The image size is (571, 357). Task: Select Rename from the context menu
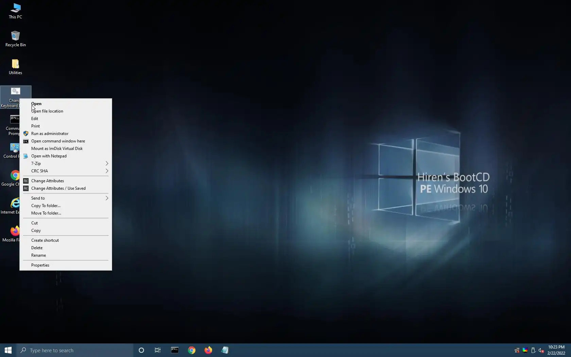click(x=66, y=255)
